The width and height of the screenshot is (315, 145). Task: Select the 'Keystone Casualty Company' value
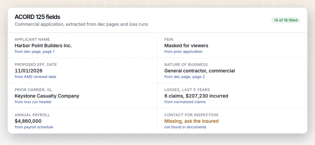(x=47, y=96)
